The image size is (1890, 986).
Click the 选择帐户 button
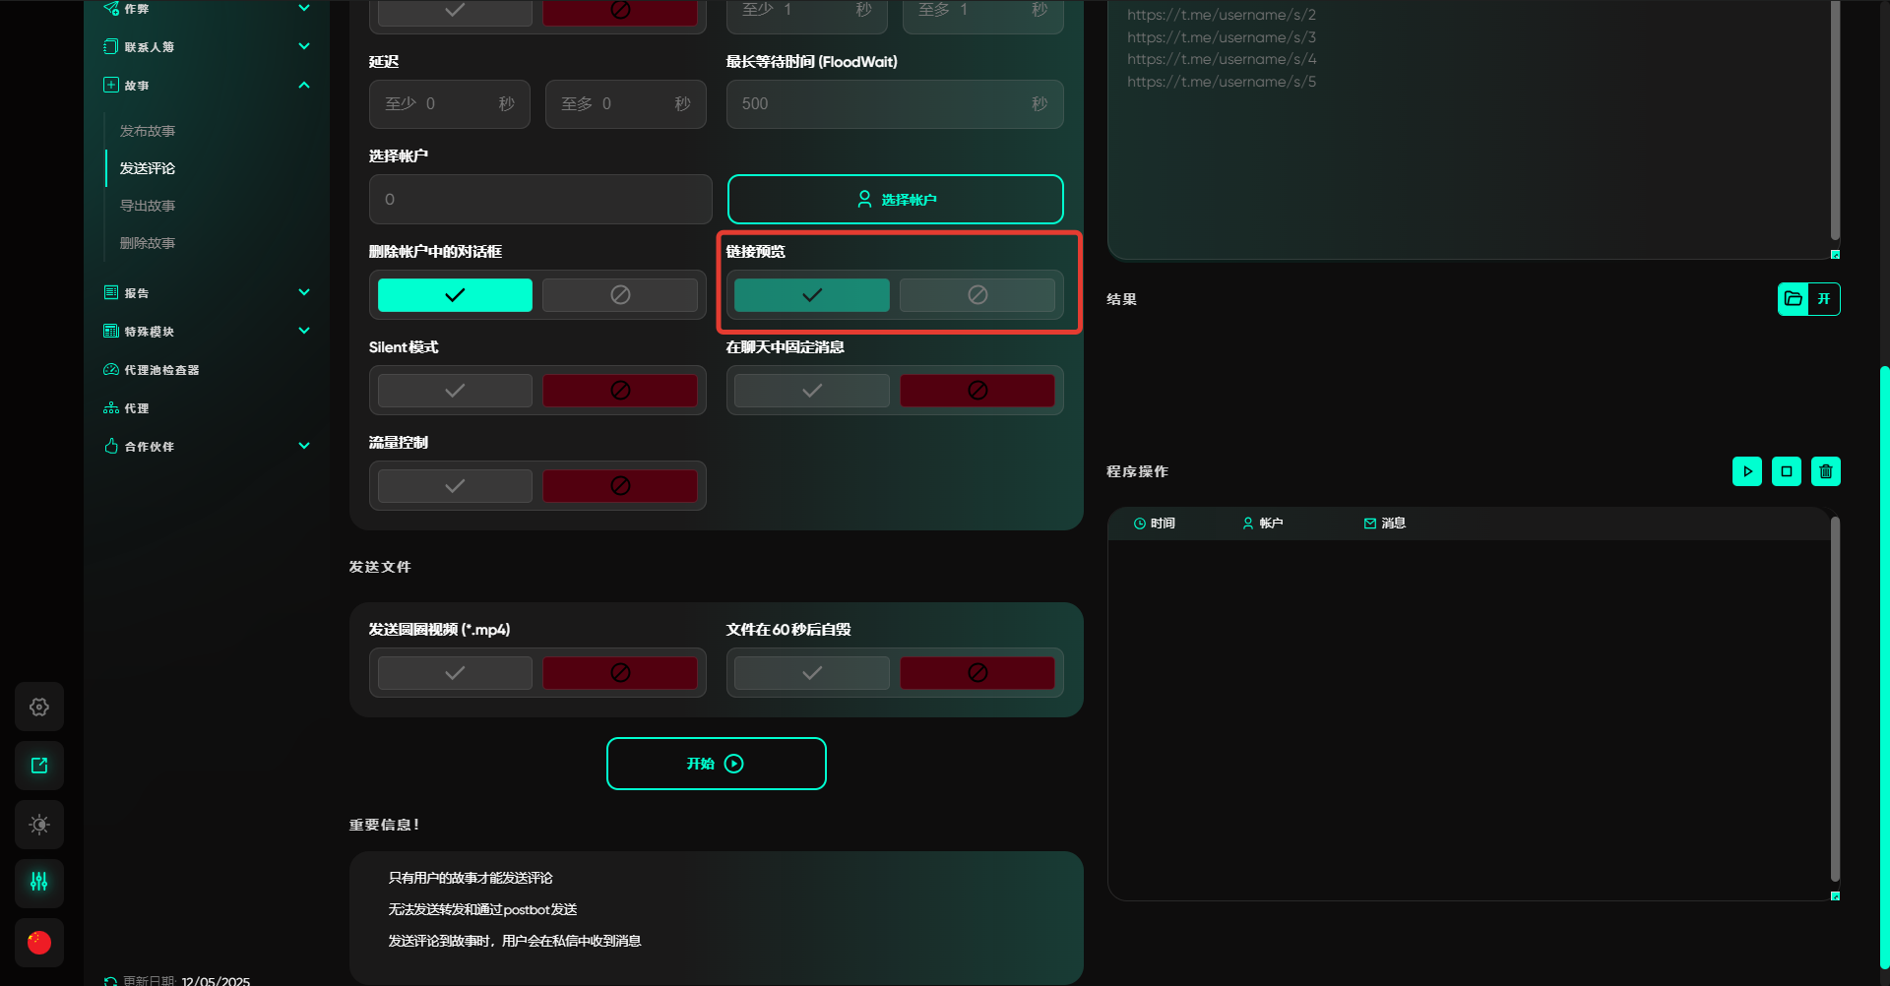click(895, 200)
